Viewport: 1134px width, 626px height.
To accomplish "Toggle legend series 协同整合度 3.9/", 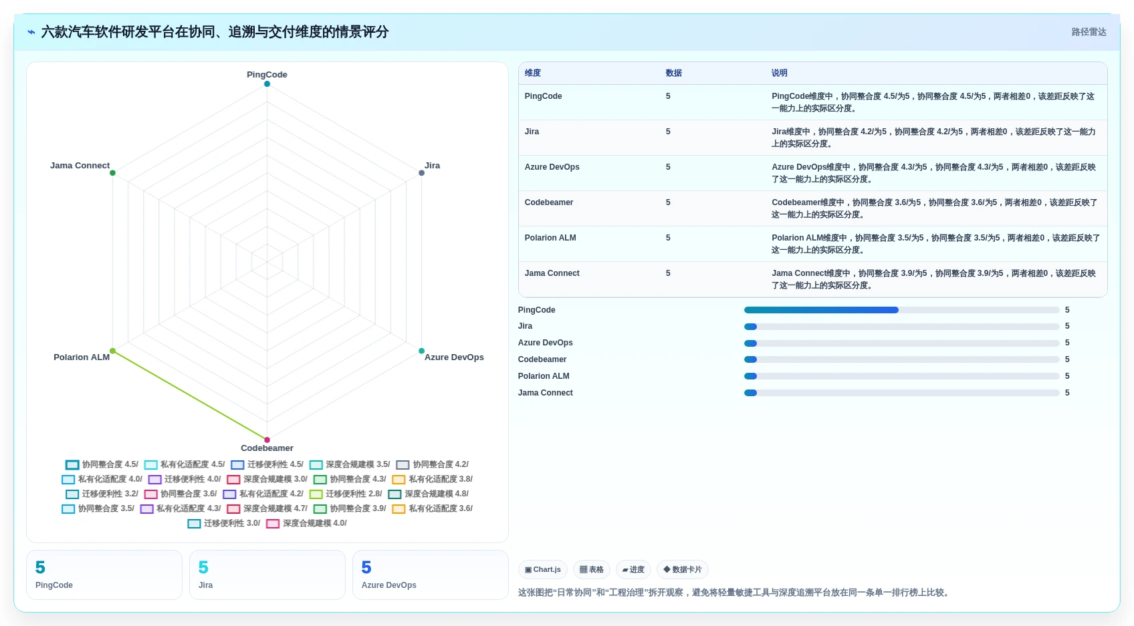I will coord(350,508).
